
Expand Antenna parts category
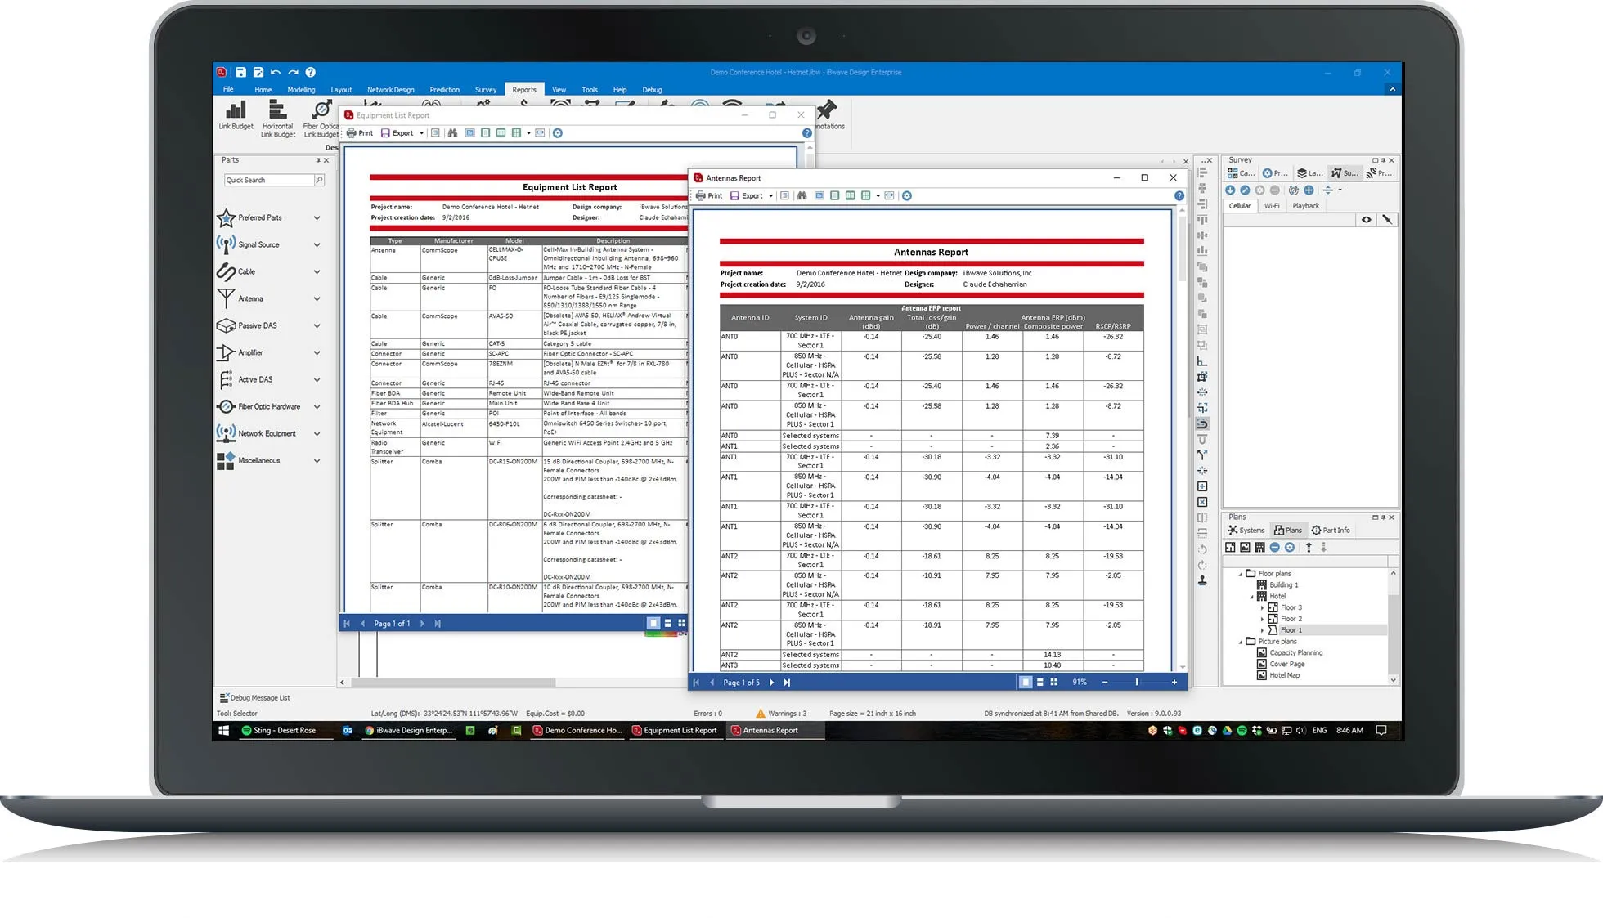point(317,299)
